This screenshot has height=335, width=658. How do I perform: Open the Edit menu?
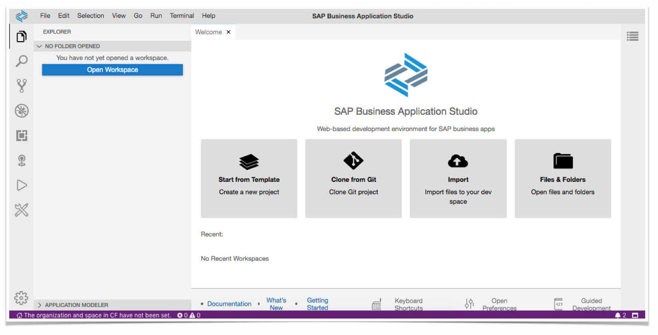click(64, 16)
